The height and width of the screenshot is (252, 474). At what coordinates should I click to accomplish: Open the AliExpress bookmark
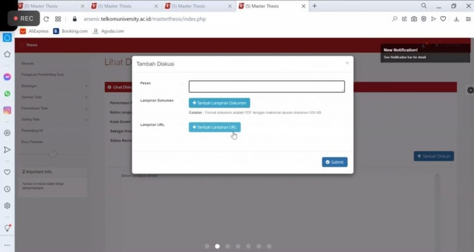click(x=35, y=31)
